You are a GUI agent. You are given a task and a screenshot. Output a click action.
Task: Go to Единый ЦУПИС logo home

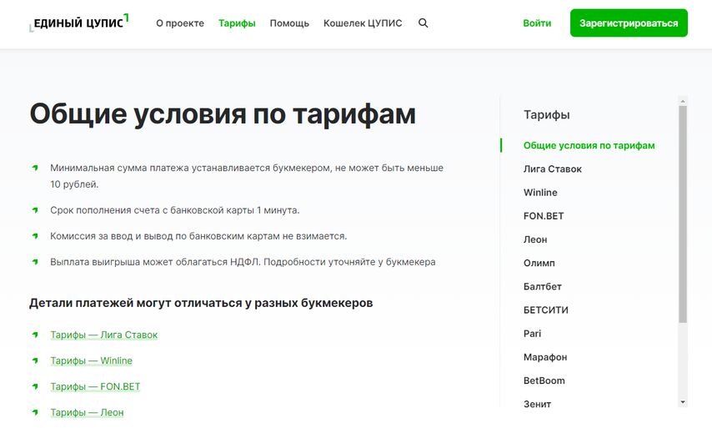point(79,23)
